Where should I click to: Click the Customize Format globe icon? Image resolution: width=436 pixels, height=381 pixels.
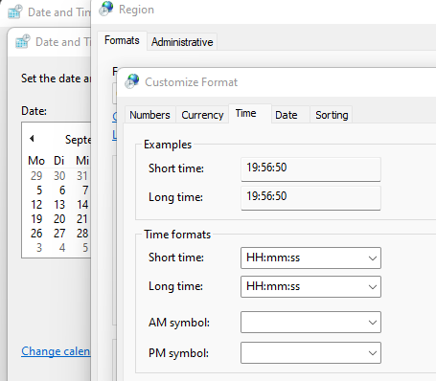(x=132, y=81)
